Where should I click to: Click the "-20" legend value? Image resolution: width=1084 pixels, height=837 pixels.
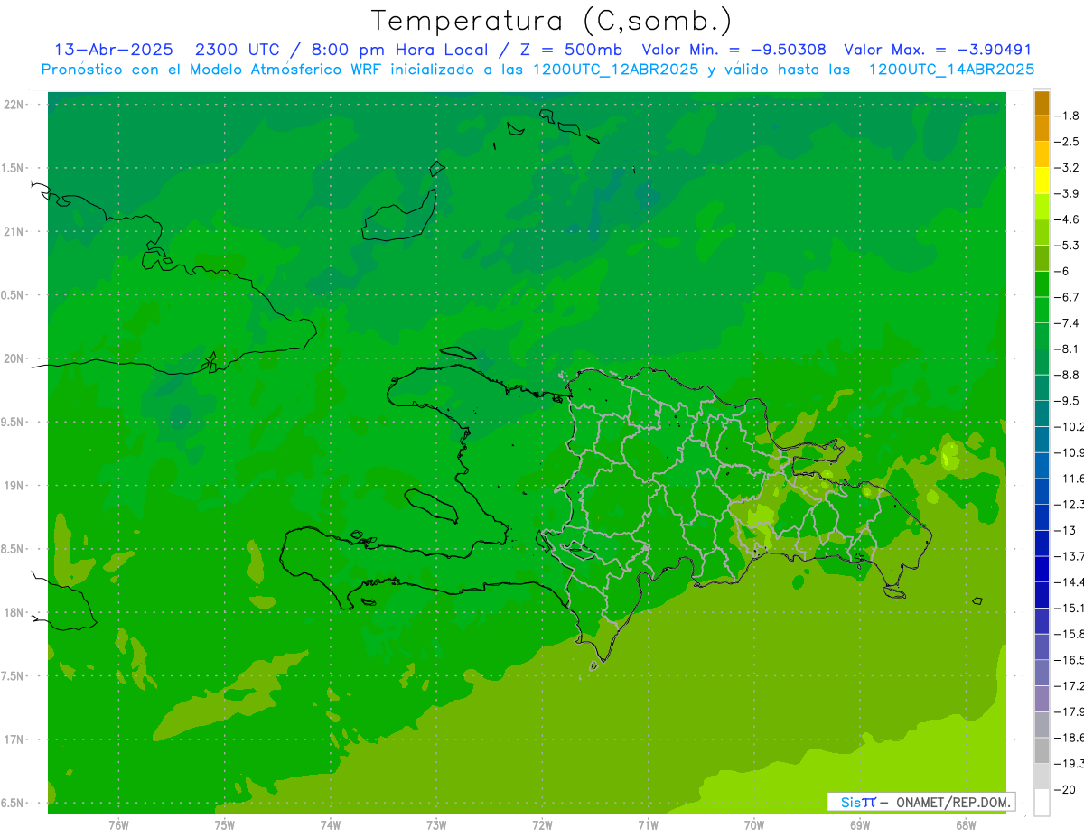click(1065, 789)
